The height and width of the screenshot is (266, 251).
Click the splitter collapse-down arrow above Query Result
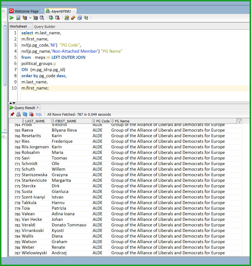[14, 103]
